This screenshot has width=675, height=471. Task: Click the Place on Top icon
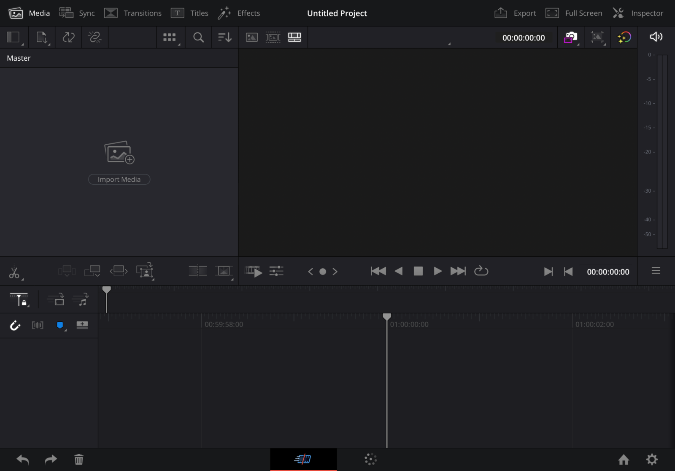197,271
